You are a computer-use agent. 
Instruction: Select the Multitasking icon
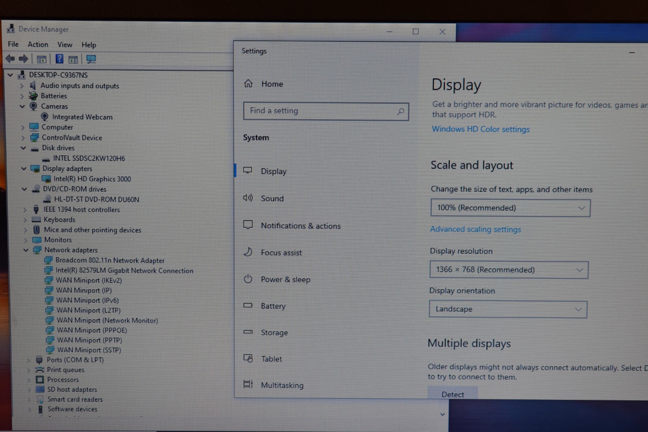pos(248,384)
